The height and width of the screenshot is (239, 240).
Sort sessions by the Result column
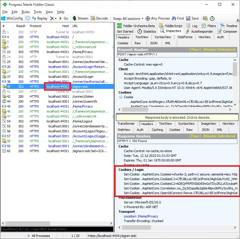coord(21,26)
